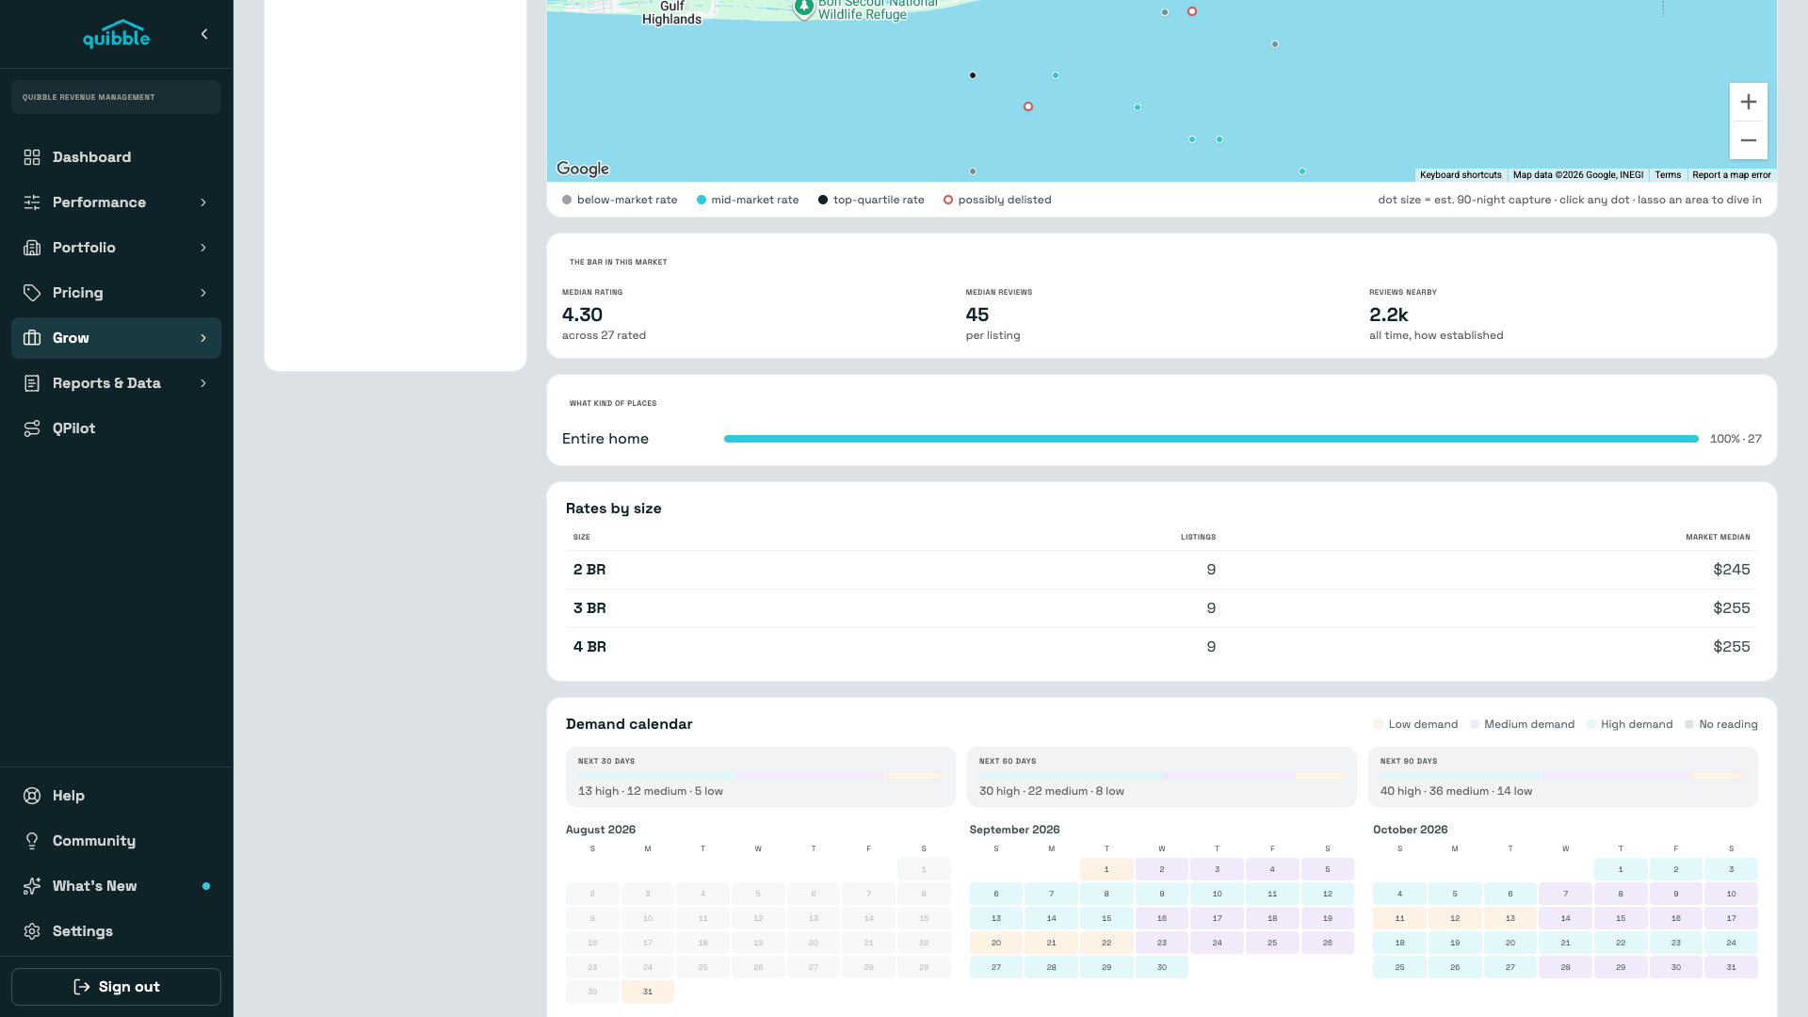Select October 13 in demand calendar

pyautogui.click(x=1510, y=918)
